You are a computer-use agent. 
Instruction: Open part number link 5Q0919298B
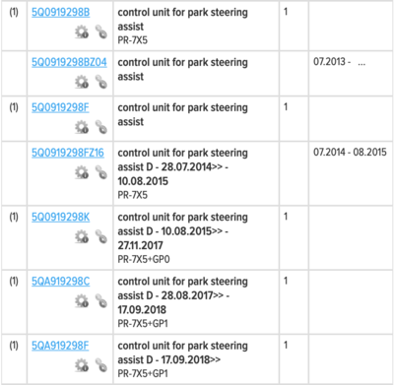click(x=60, y=12)
